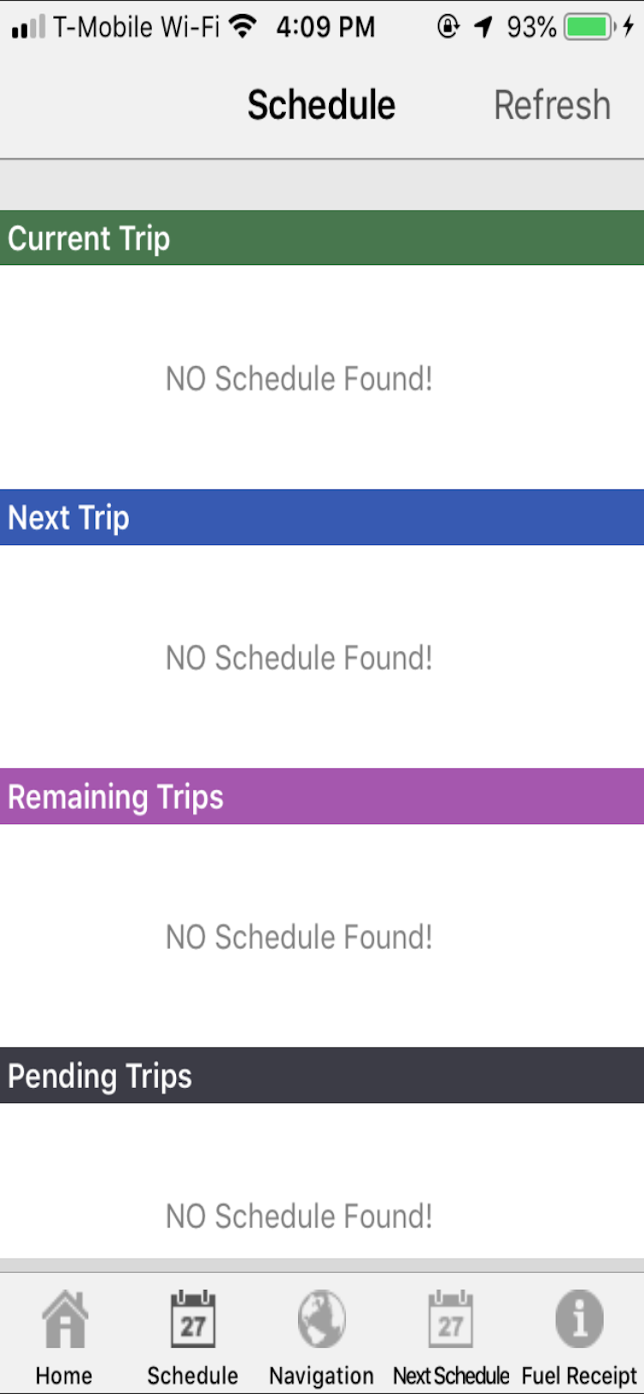This screenshot has height=1394, width=644.
Task: Open the Navigation globe icon
Action: pos(321,1319)
